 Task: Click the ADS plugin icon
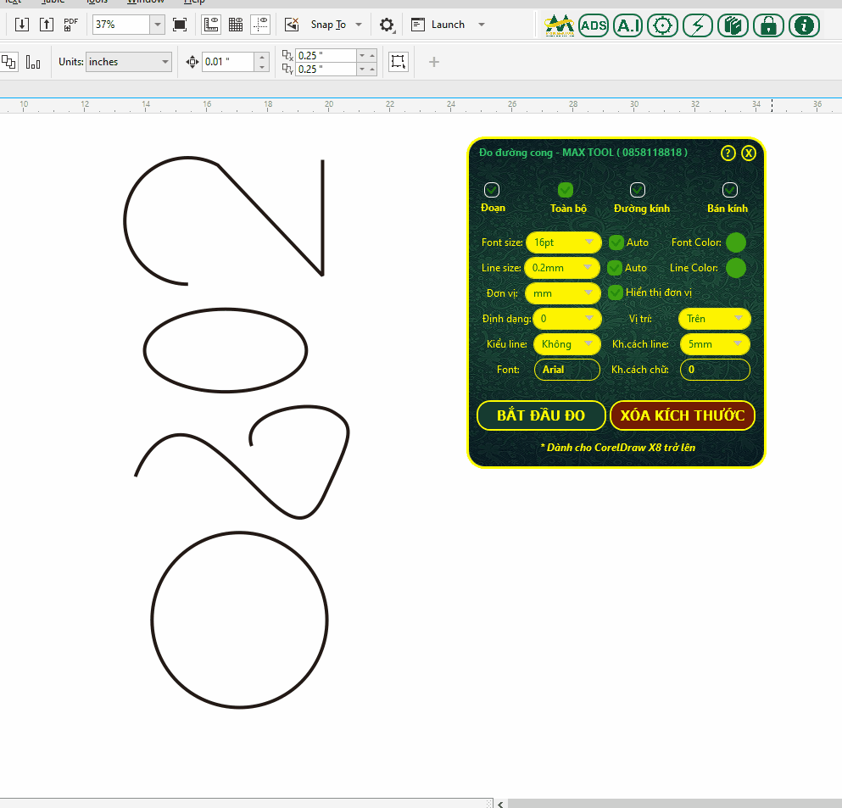(x=594, y=25)
